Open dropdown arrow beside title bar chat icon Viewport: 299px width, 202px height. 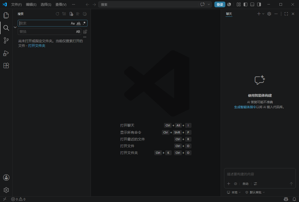pyautogui.click(x=209, y=4)
